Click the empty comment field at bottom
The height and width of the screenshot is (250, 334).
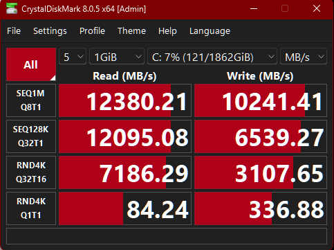point(167,236)
